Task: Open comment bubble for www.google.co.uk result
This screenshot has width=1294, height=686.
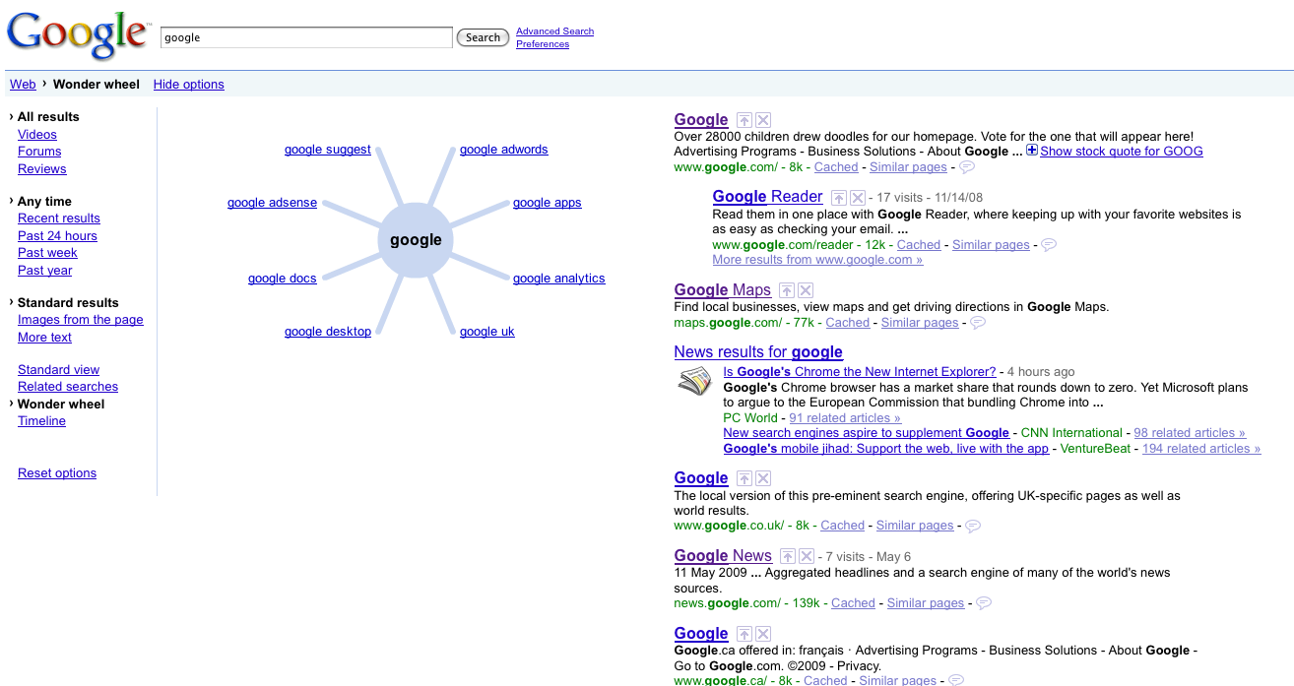Action: tap(973, 527)
